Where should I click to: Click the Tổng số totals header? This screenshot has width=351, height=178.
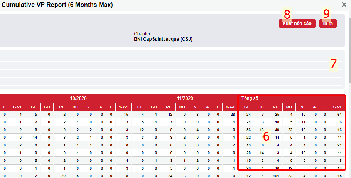click(x=250, y=98)
